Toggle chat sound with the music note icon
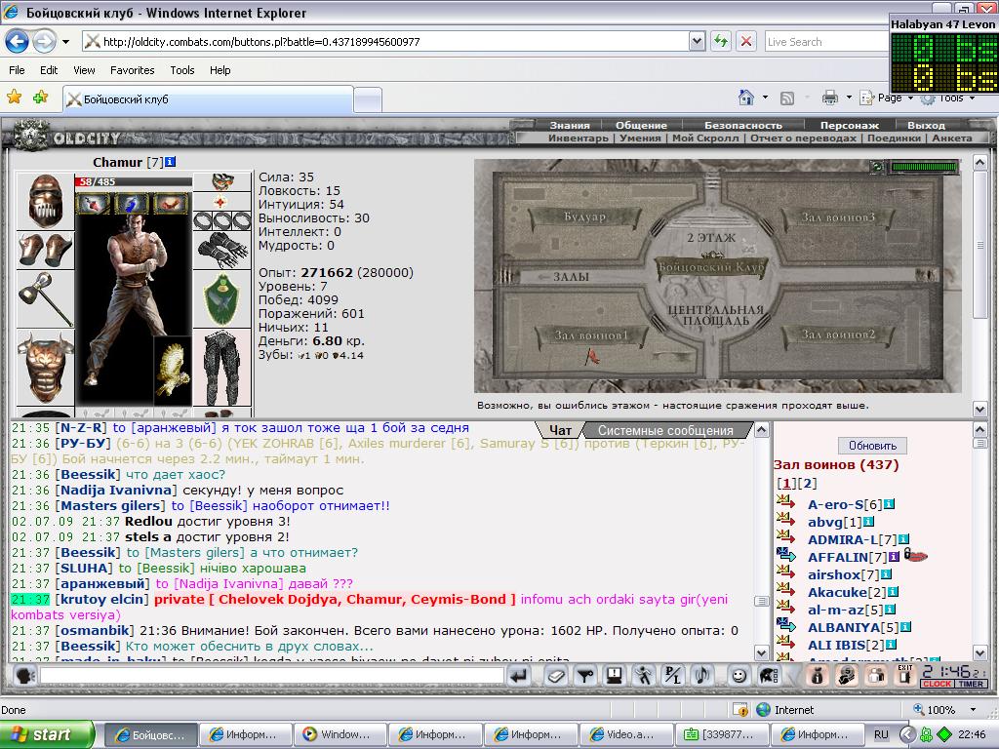Image resolution: width=999 pixels, height=749 pixels. pyautogui.click(x=702, y=676)
